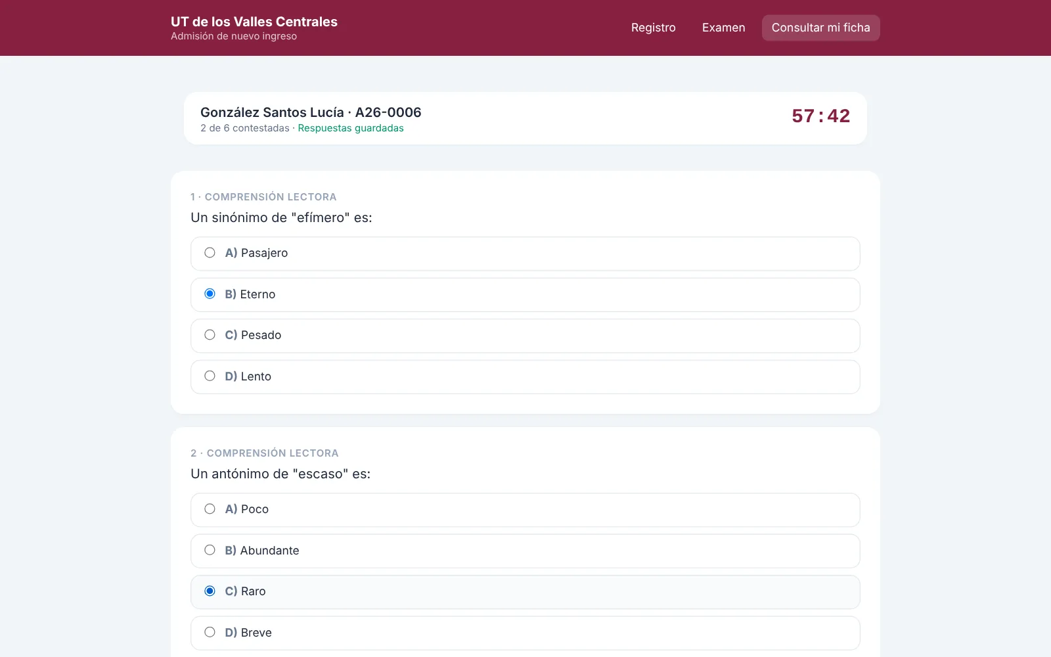Open Consultar mi ficha
1051x657 pixels.
point(821,28)
